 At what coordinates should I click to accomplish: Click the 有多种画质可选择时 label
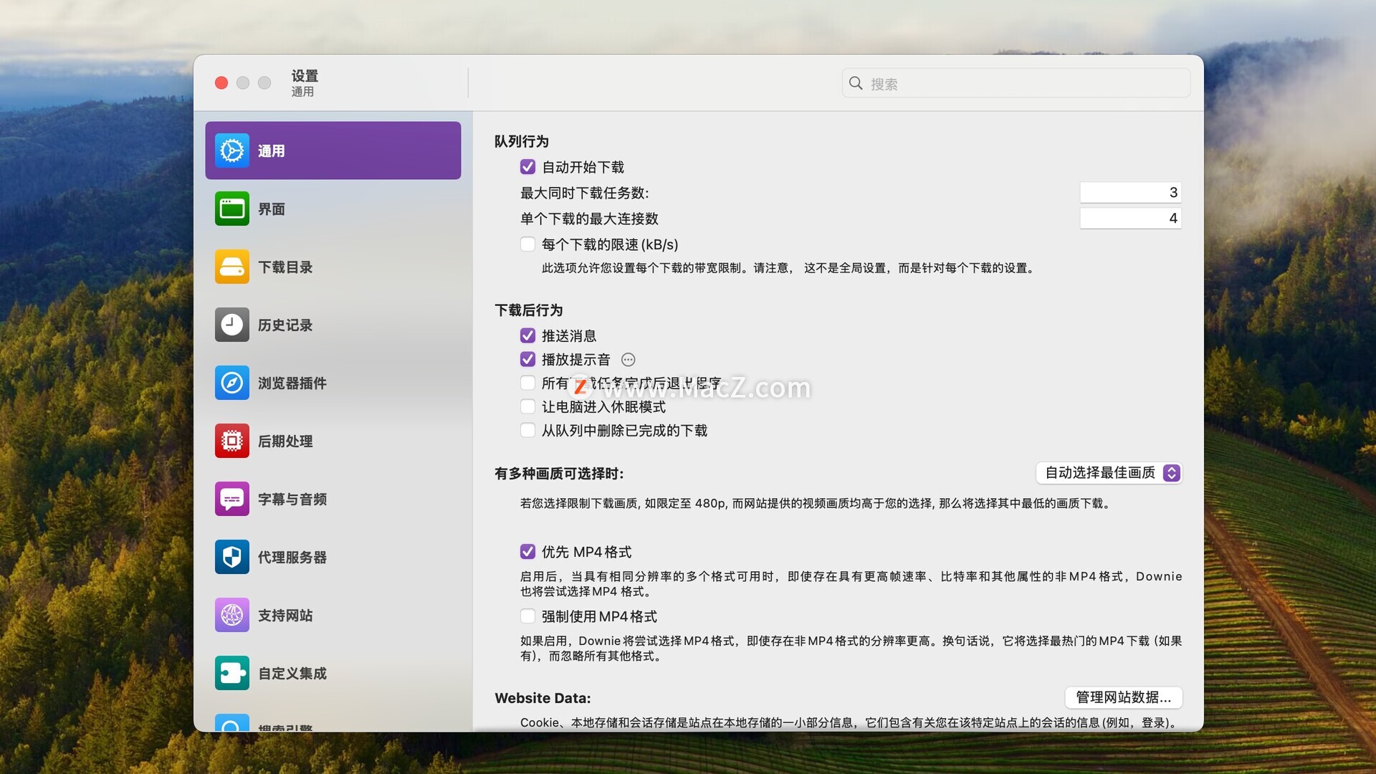coord(559,474)
